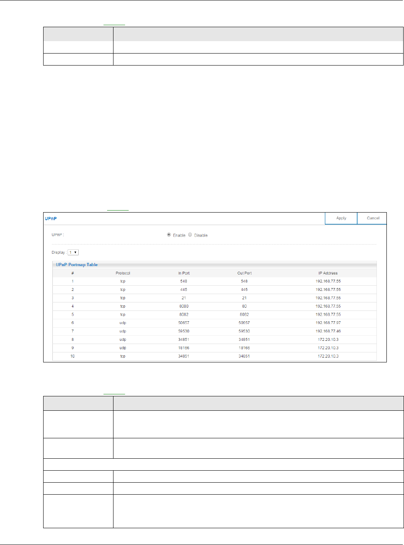Click In Port 8082 in row 5
The height and width of the screenshot is (545, 404).
click(x=184, y=315)
